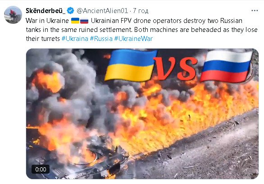264x184 pixels.
Task: Click the fireball explosion in video's upper left
Action: click(x=48, y=81)
